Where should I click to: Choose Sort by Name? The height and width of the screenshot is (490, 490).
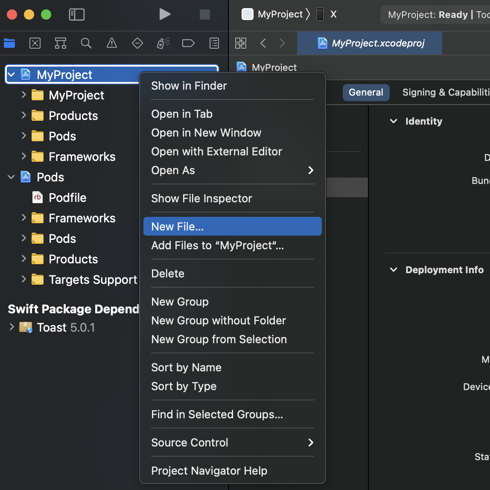click(x=232, y=367)
